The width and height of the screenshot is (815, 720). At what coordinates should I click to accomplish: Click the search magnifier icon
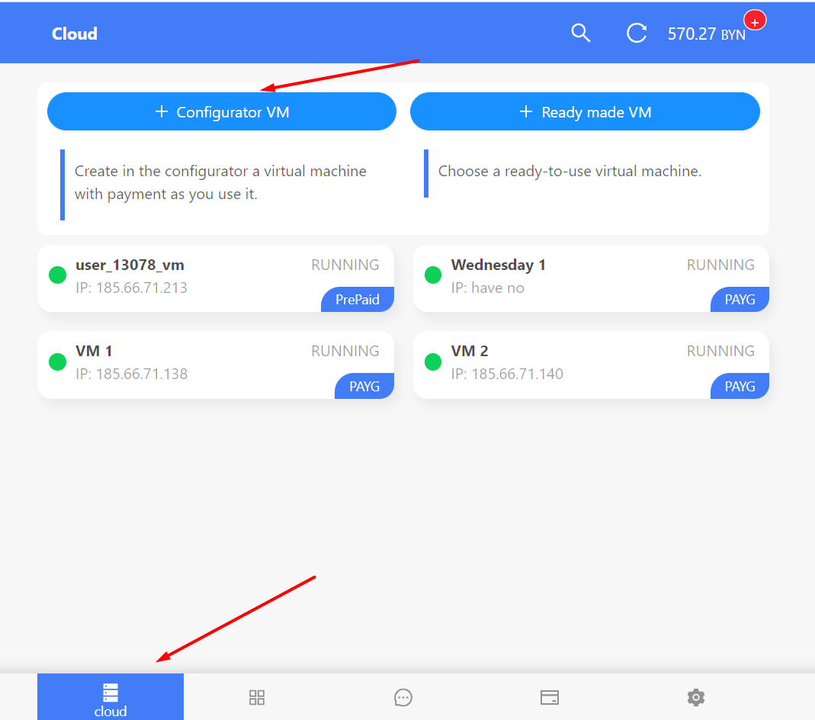(581, 34)
